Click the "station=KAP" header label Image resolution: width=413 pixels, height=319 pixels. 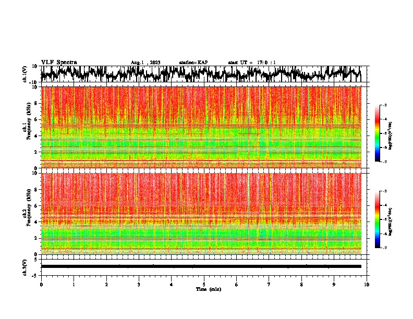click(193, 63)
